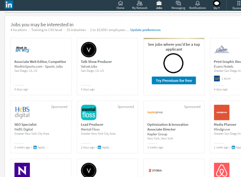Click Sponsored label on Mental Floss card
This screenshot has height=177, width=241.
click(x=125, y=107)
